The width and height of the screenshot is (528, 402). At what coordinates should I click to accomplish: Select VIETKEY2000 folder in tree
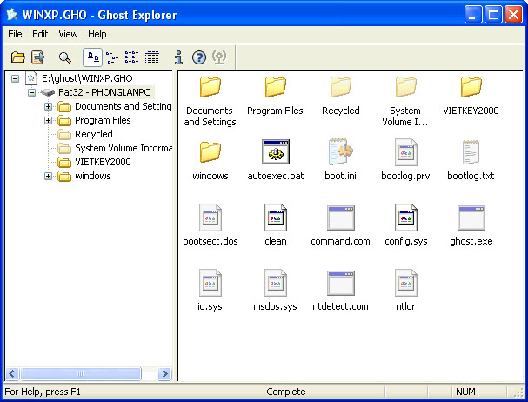pyautogui.click(x=103, y=162)
